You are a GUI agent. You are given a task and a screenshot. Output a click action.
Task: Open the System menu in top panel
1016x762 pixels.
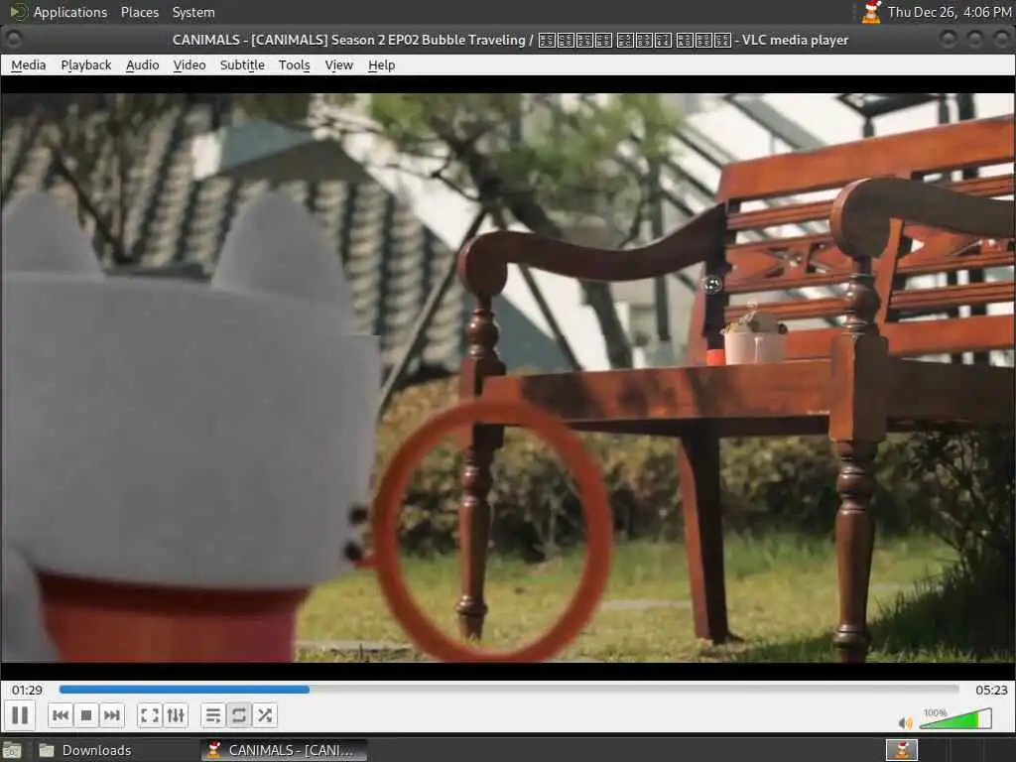(x=193, y=12)
